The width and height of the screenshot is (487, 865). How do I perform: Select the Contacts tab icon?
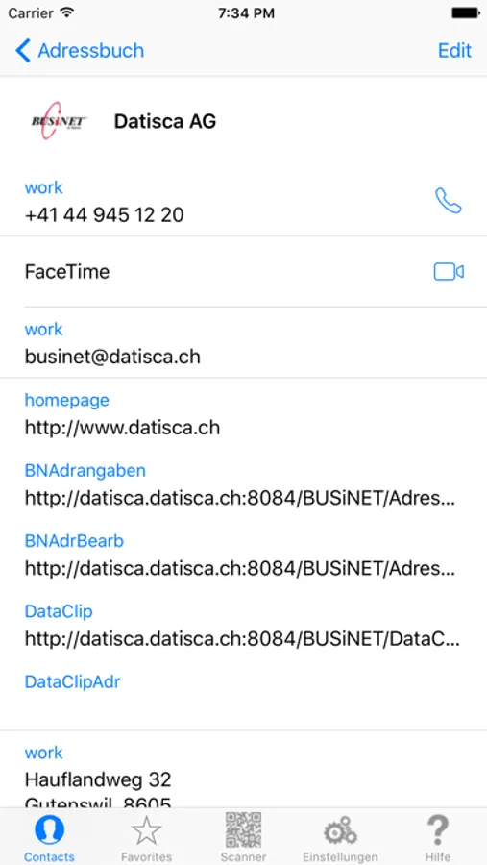coord(49,837)
